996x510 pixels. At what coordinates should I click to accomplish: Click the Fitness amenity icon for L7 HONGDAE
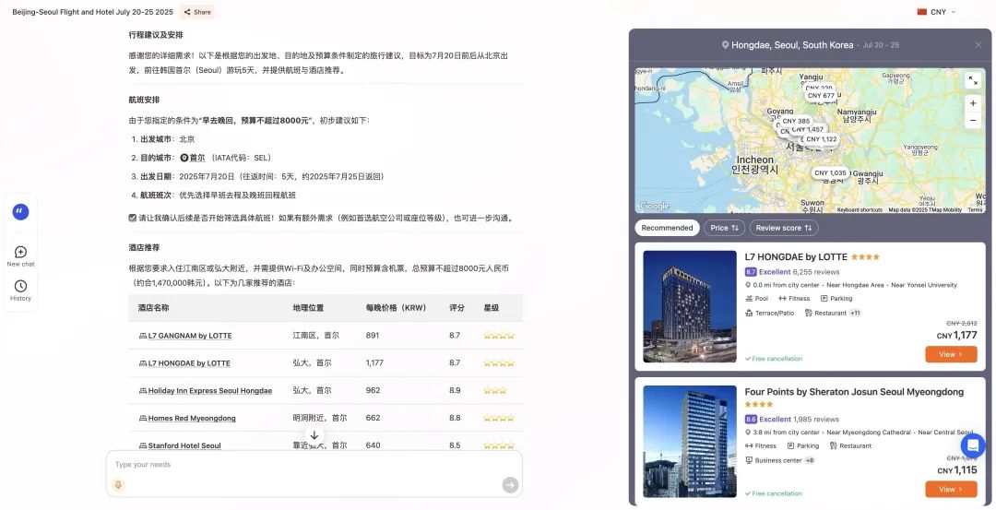[782, 299]
